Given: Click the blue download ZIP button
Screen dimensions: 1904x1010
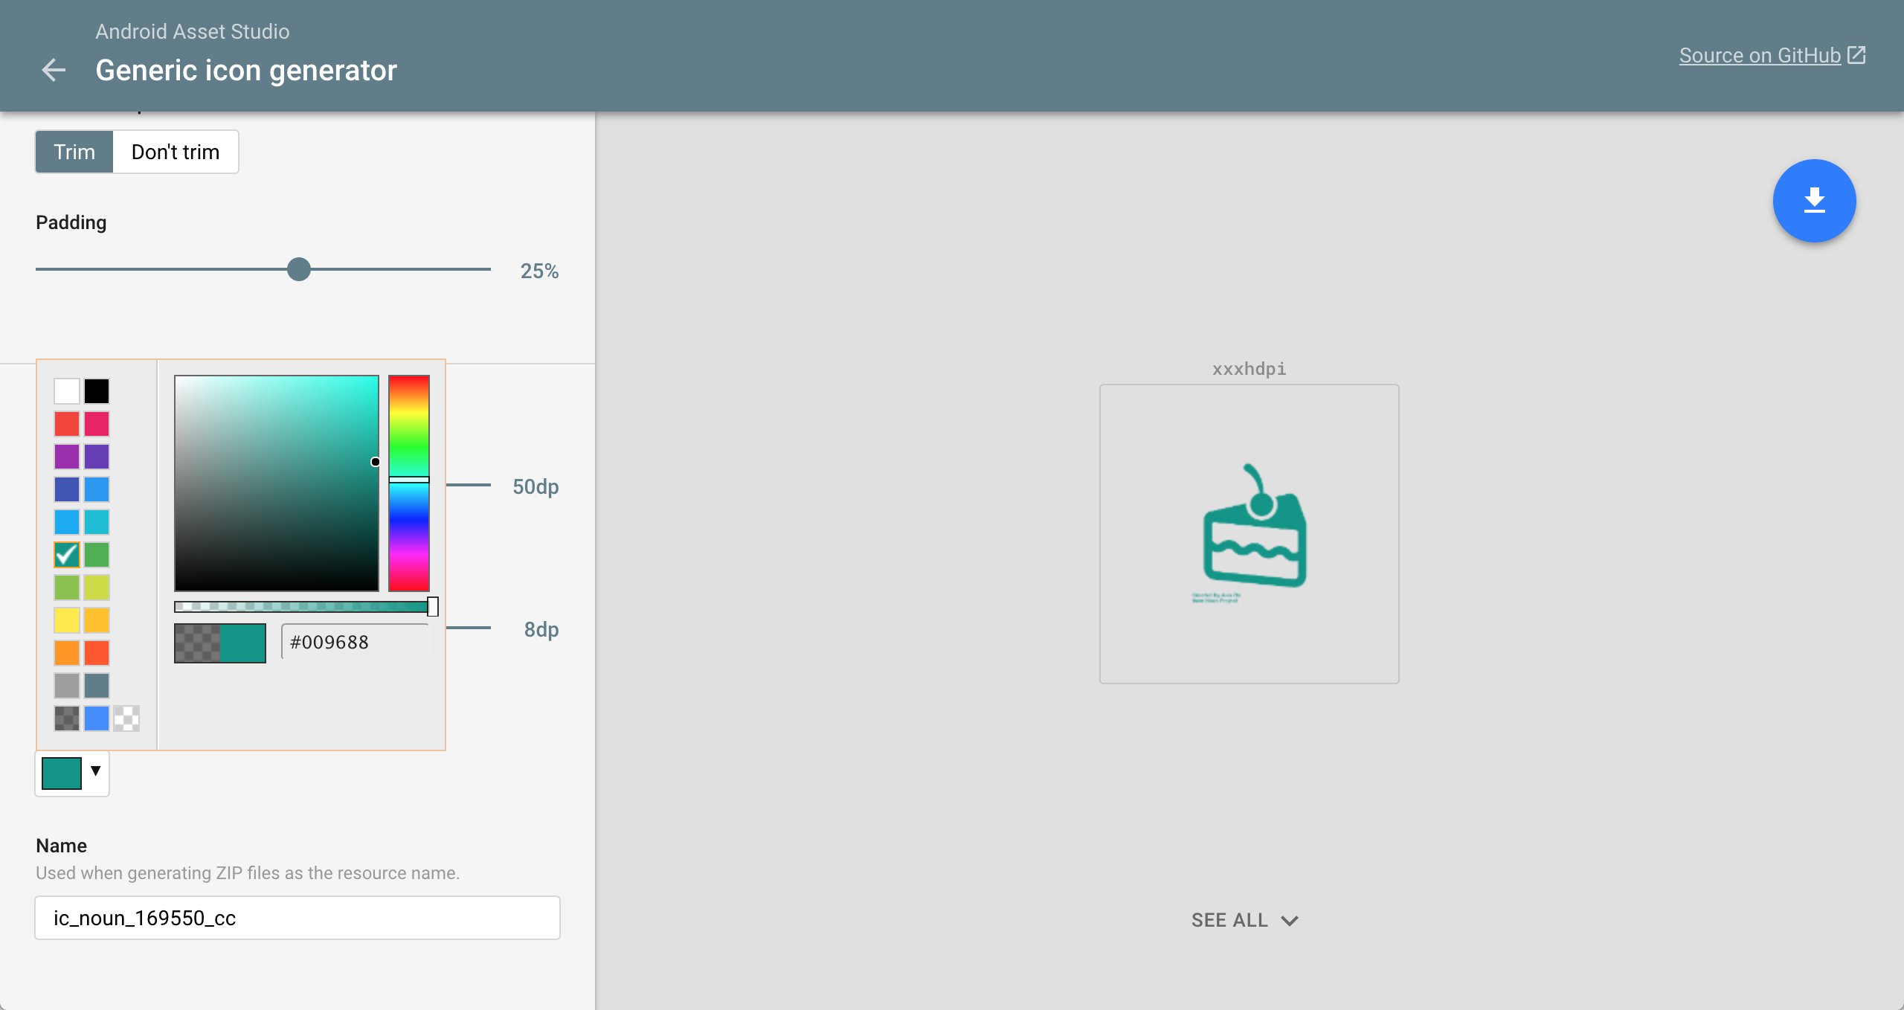Looking at the screenshot, I should pyautogui.click(x=1814, y=201).
